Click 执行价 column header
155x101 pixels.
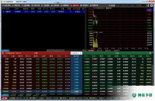coord(76,56)
